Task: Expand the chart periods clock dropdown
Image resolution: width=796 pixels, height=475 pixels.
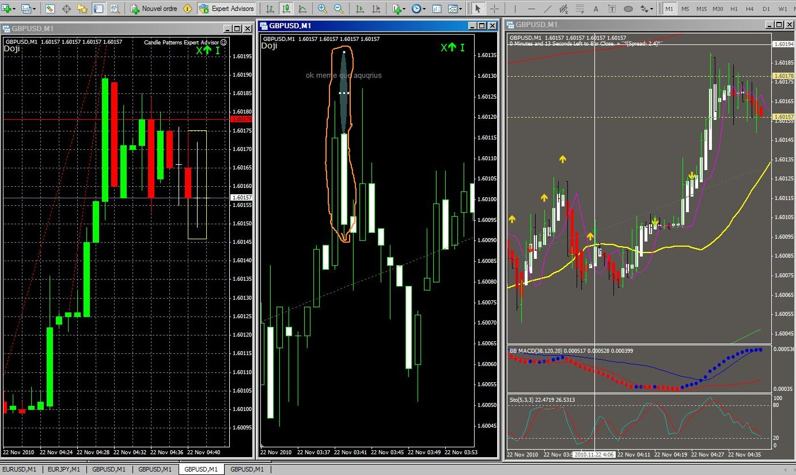Action: [424, 9]
